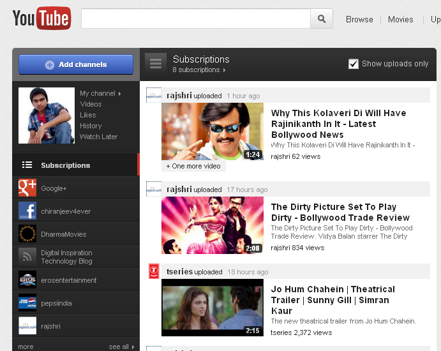Image resolution: width=441 pixels, height=351 pixels.
Task: Click the Google+ channel icon
Action: click(x=27, y=188)
